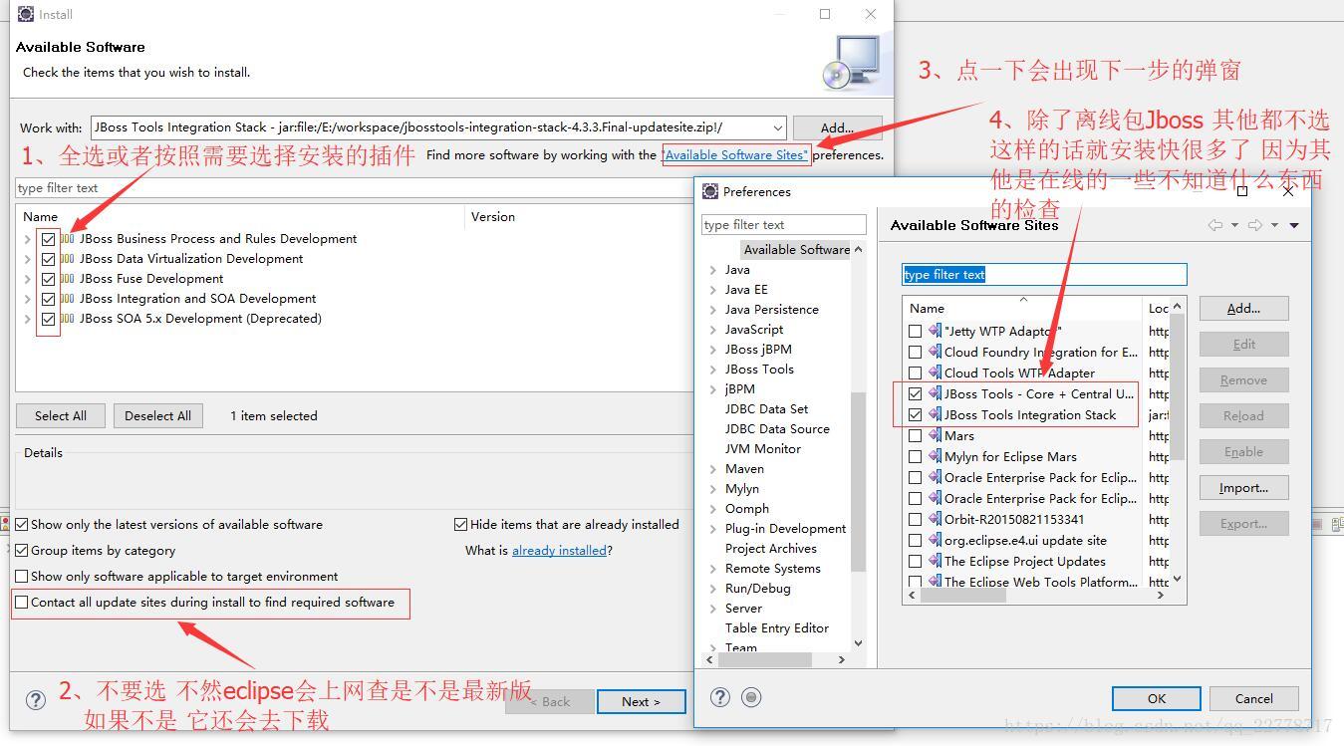1344x746 pixels.
Task: Expand the JBoss Tools preferences node
Action: click(x=713, y=370)
